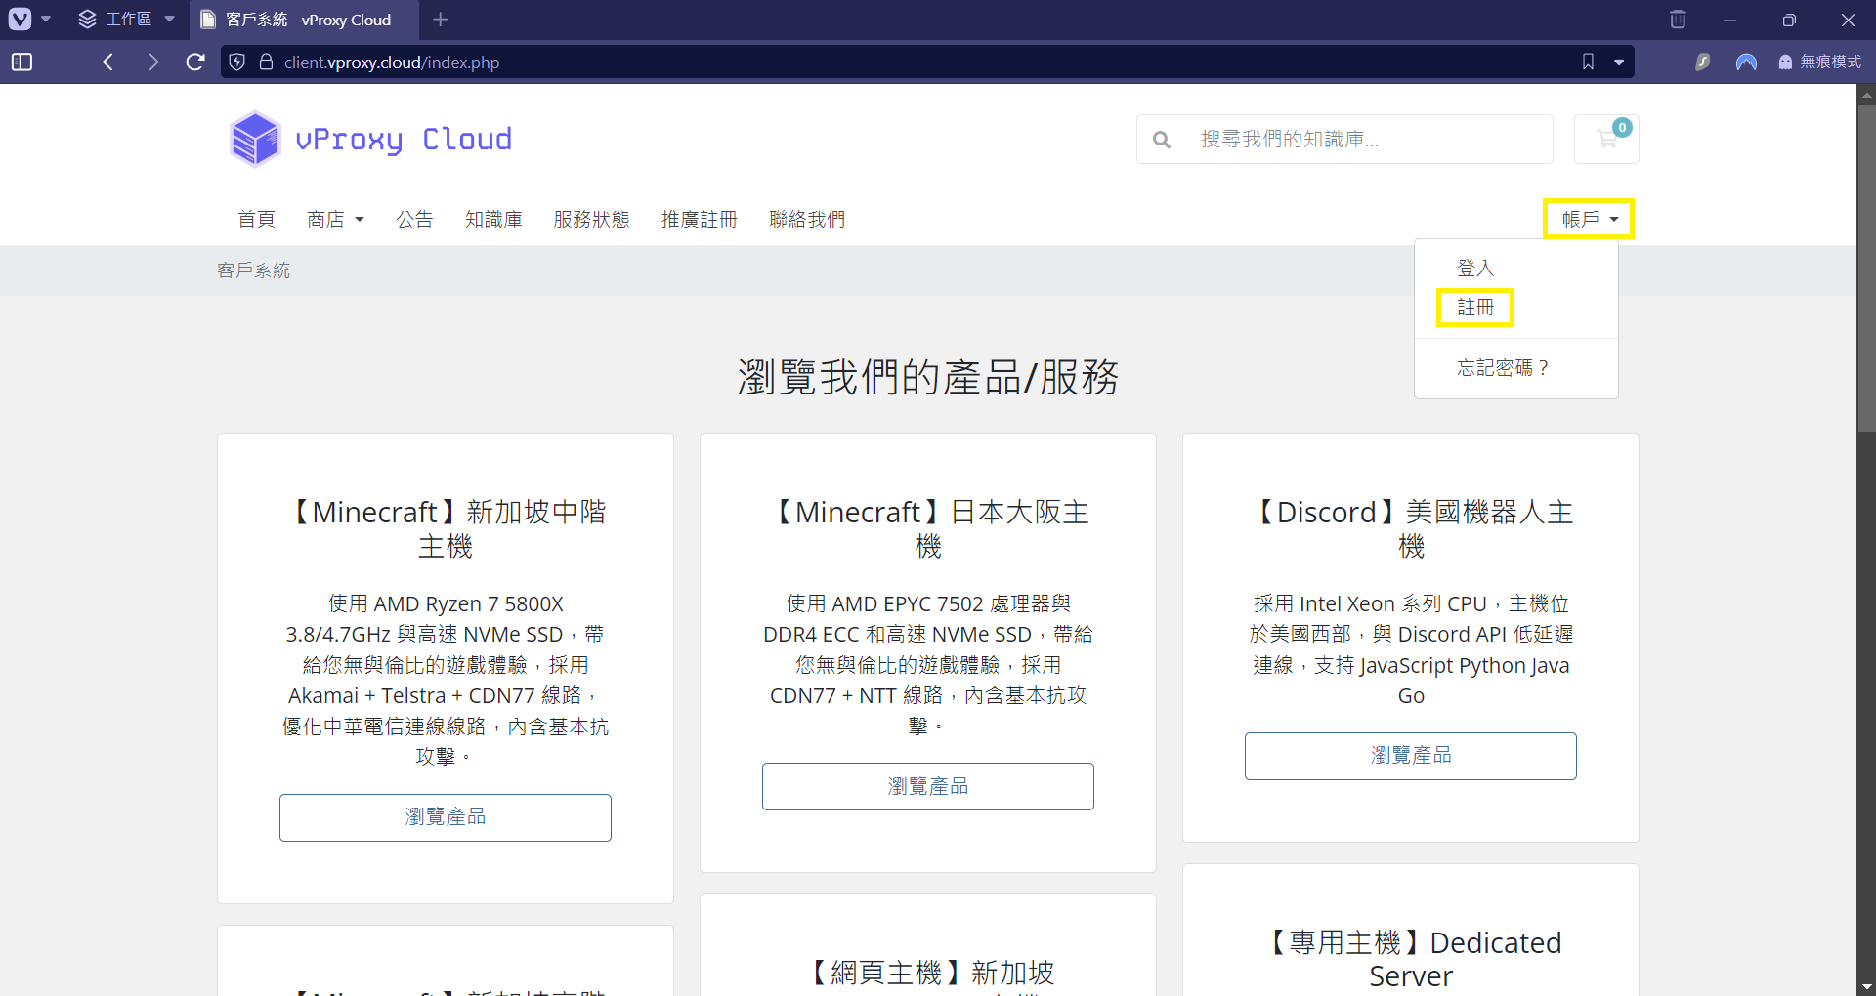Open a new browser tab
This screenshot has height=996, width=1876.
pos(440,20)
